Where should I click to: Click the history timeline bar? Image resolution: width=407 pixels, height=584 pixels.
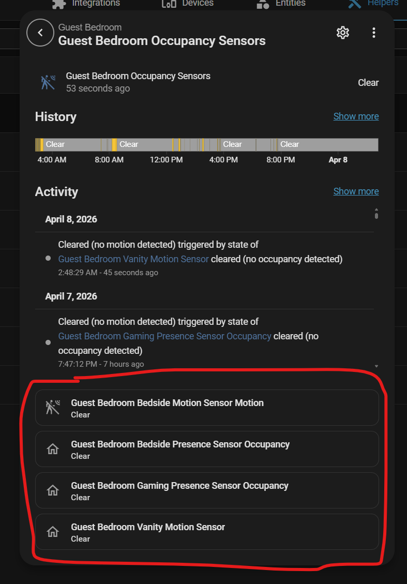coord(206,145)
